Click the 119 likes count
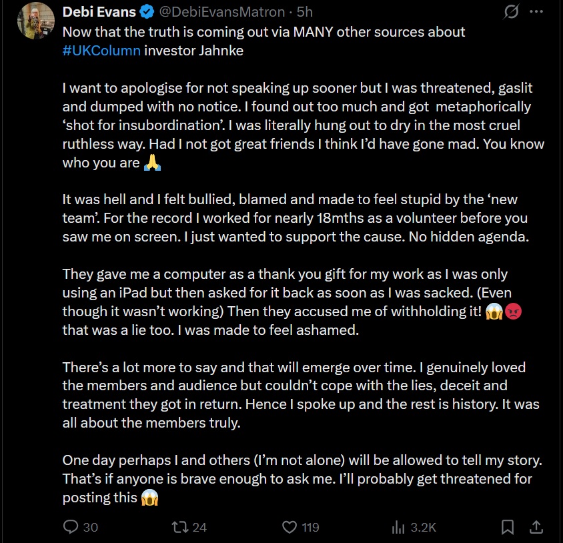Viewport: 563px width, 543px height. pos(310,527)
